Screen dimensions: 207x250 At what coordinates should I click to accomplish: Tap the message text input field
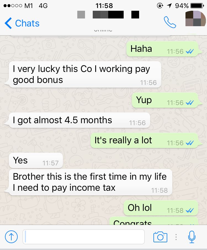pos(84,237)
